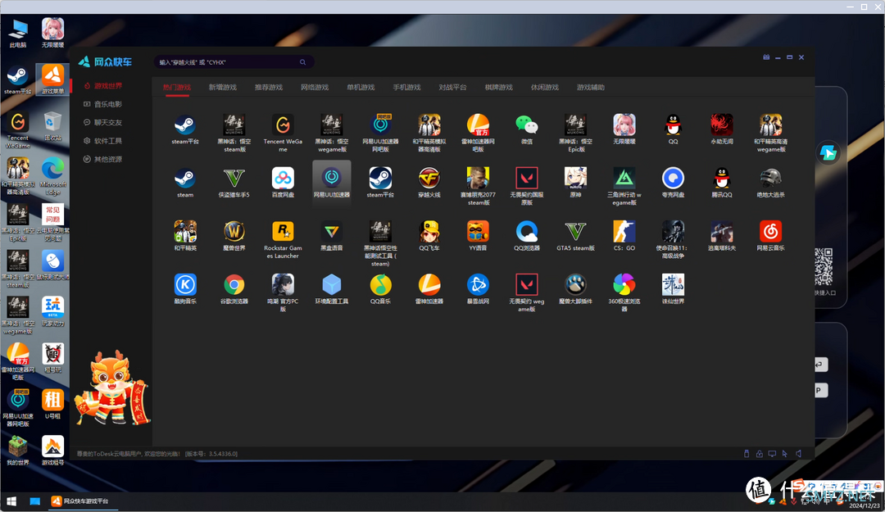Open the 百度网盘 app icon
885x512 pixels.
[283, 179]
